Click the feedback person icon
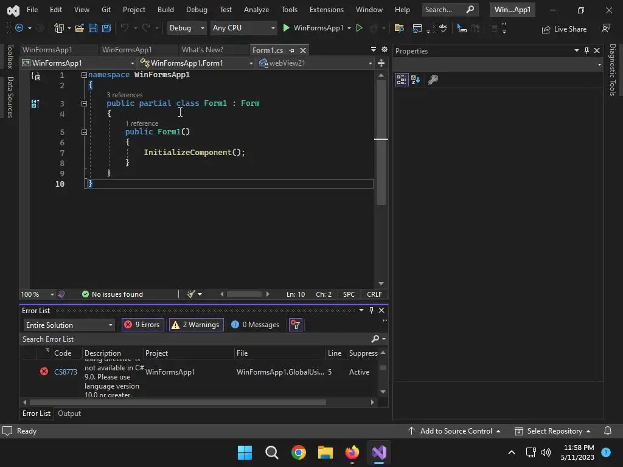 (606, 28)
